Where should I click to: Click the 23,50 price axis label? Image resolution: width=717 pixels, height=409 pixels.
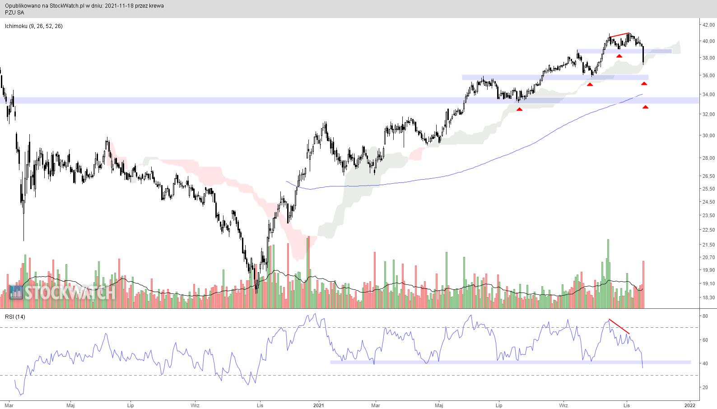[708, 215]
